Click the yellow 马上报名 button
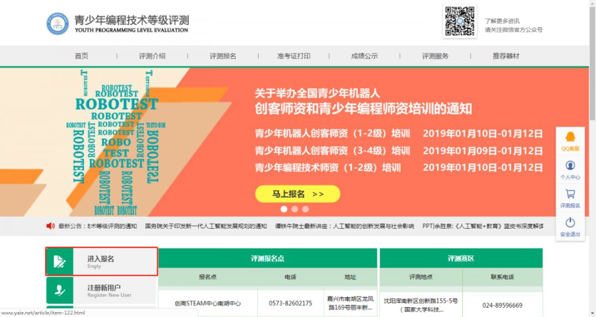This screenshot has width=596, height=317. [x=297, y=194]
